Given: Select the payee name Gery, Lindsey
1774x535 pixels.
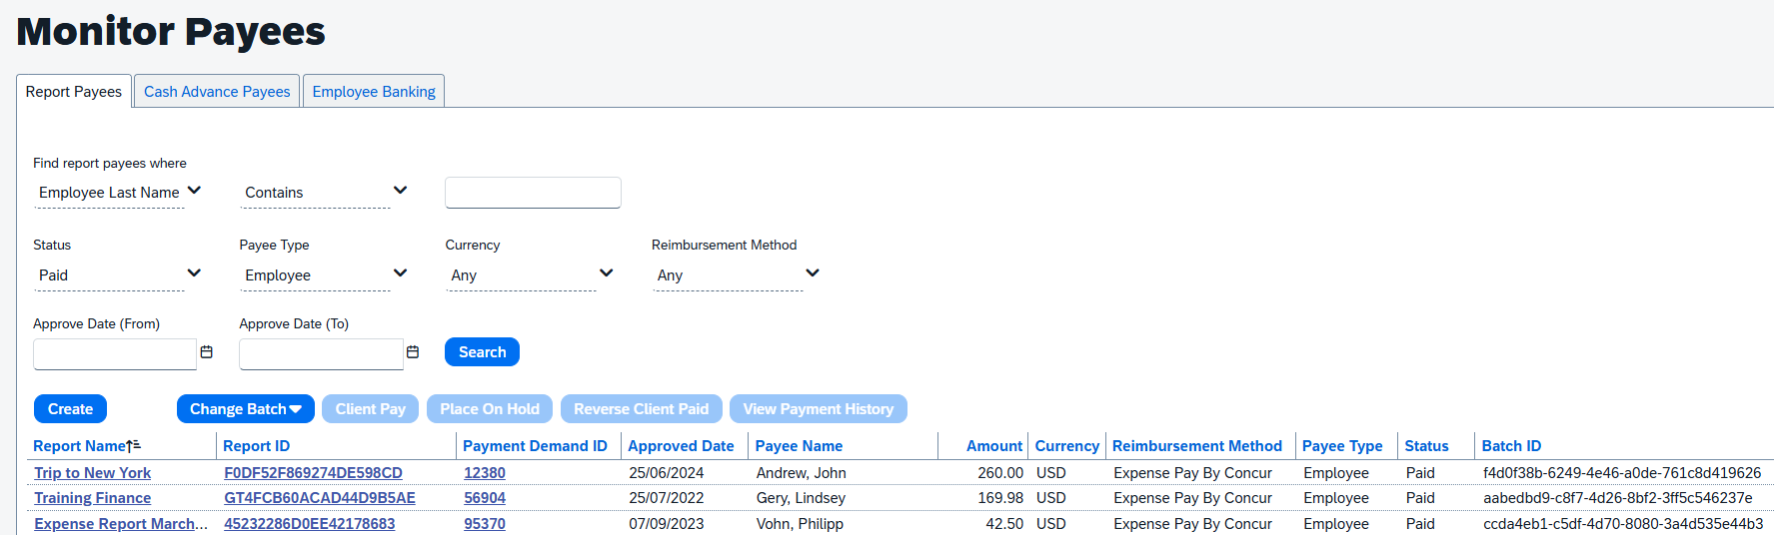Looking at the screenshot, I should (x=801, y=498).
